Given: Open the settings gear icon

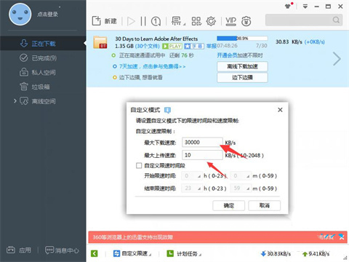Looking at the screenshot, I should coord(211,21).
